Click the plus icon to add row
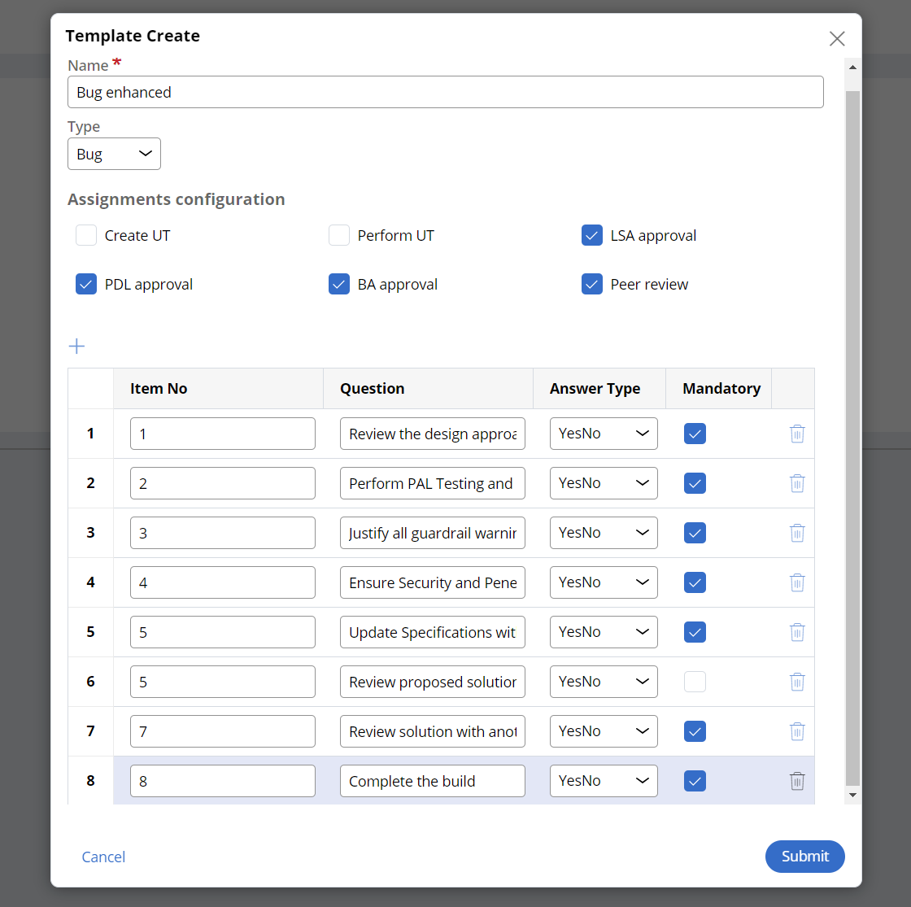911x907 pixels. coord(76,347)
